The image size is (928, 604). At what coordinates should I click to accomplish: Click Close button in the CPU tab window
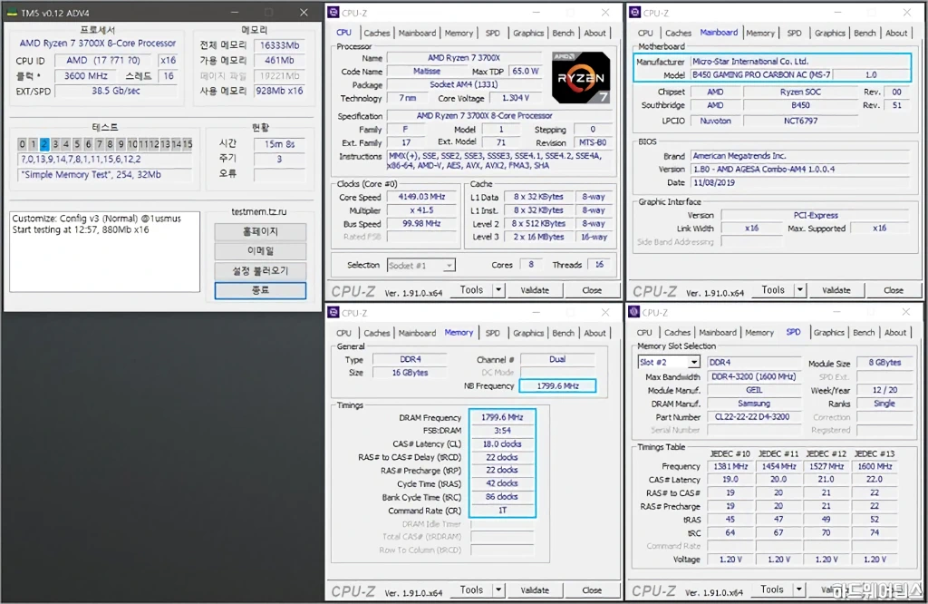click(x=592, y=289)
